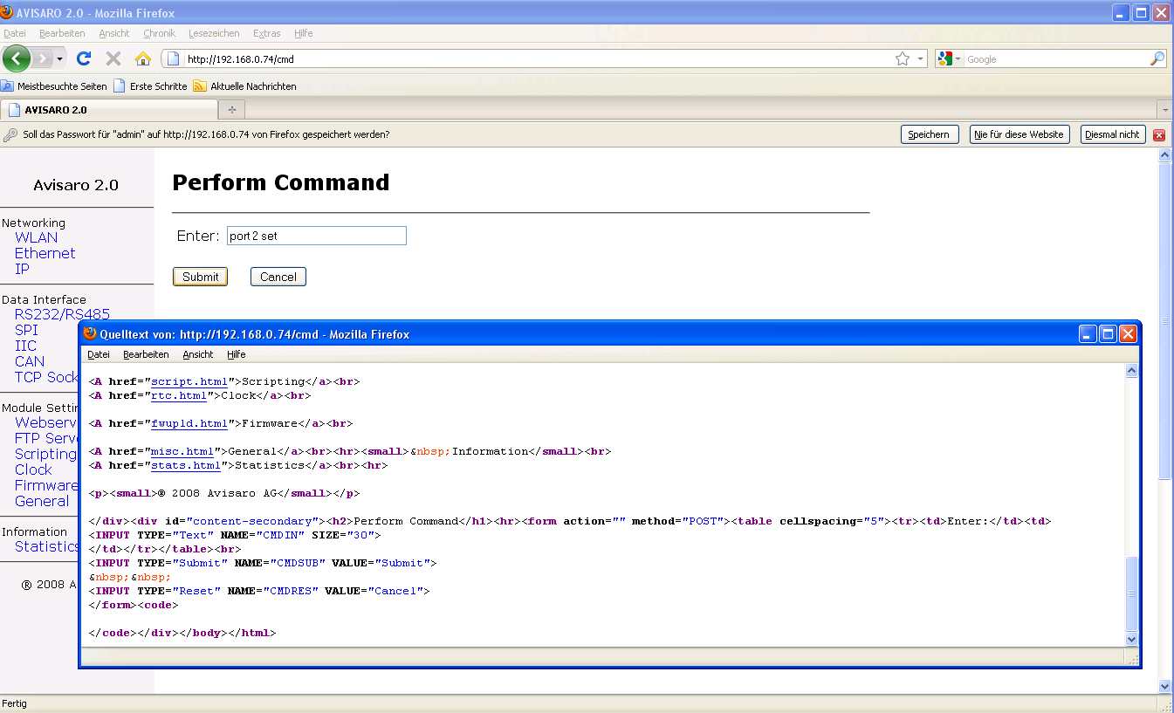The height and width of the screenshot is (713, 1174).
Task: Click the fwupld.html link in source view
Action: (189, 423)
